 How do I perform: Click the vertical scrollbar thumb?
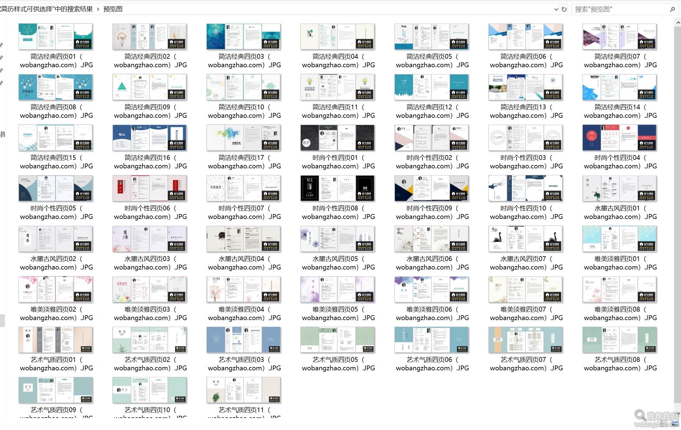(x=678, y=215)
